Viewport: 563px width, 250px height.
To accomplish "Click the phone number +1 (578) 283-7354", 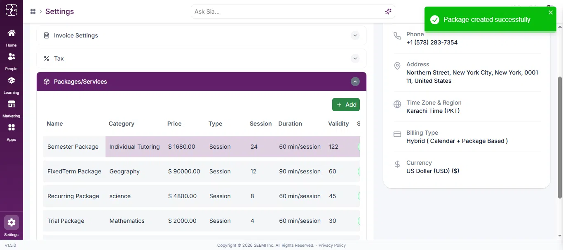I will [x=432, y=42].
